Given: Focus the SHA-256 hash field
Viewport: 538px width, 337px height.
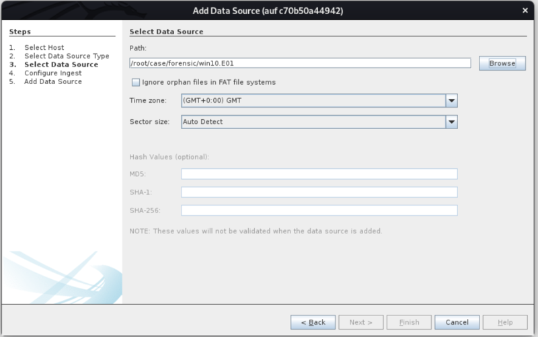Looking at the screenshot, I should click(319, 211).
